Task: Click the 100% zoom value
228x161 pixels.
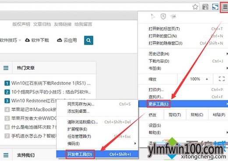Action: (x=195, y=79)
